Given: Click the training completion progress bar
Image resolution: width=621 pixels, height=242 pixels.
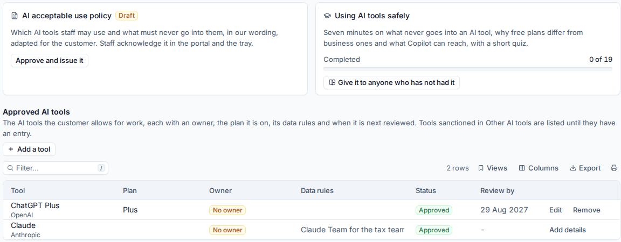Looking at the screenshot, I should pos(468,69).
